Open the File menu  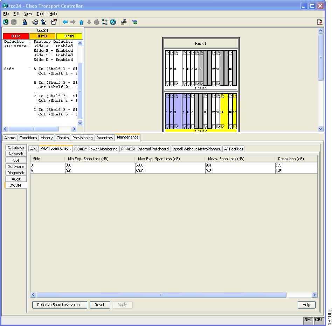(x=6, y=14)
